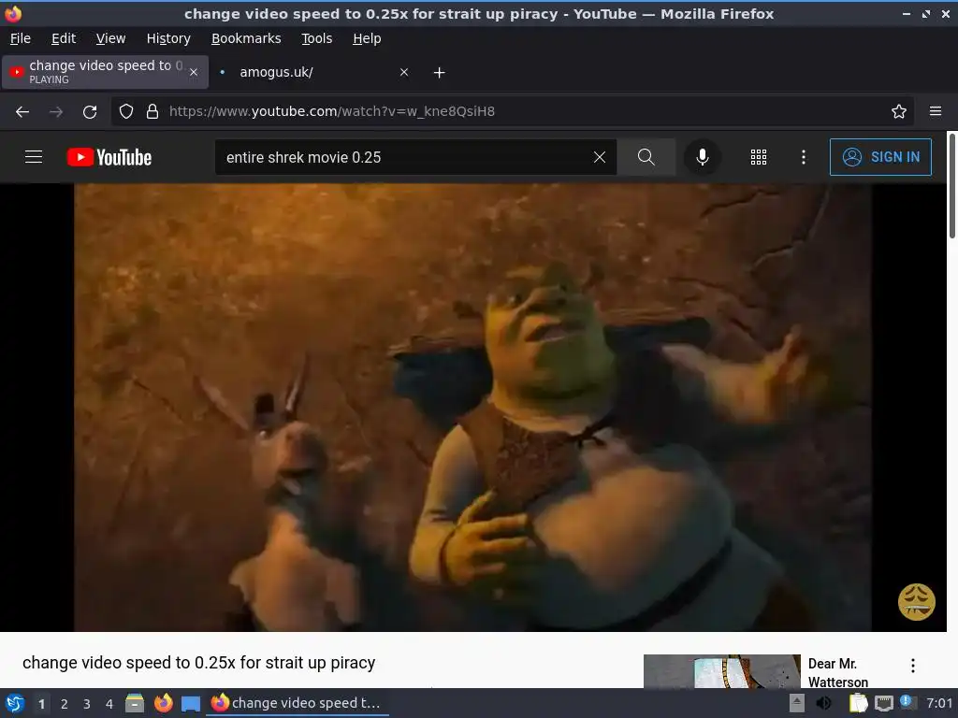This screenshot has width=958, height=718.
Task: Click the Firefox window taskbar entry
Action: [298, 703]
